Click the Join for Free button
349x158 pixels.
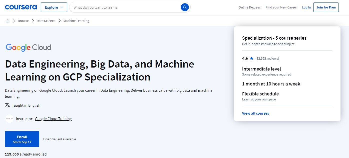click(x=326, y=7)
